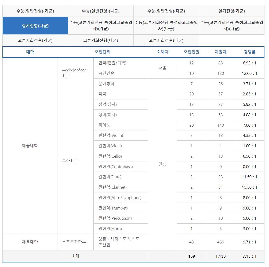Select the 수능(일반전형)(가군) tab
This screenshot has height=267, width=269.
pos(35,11)
